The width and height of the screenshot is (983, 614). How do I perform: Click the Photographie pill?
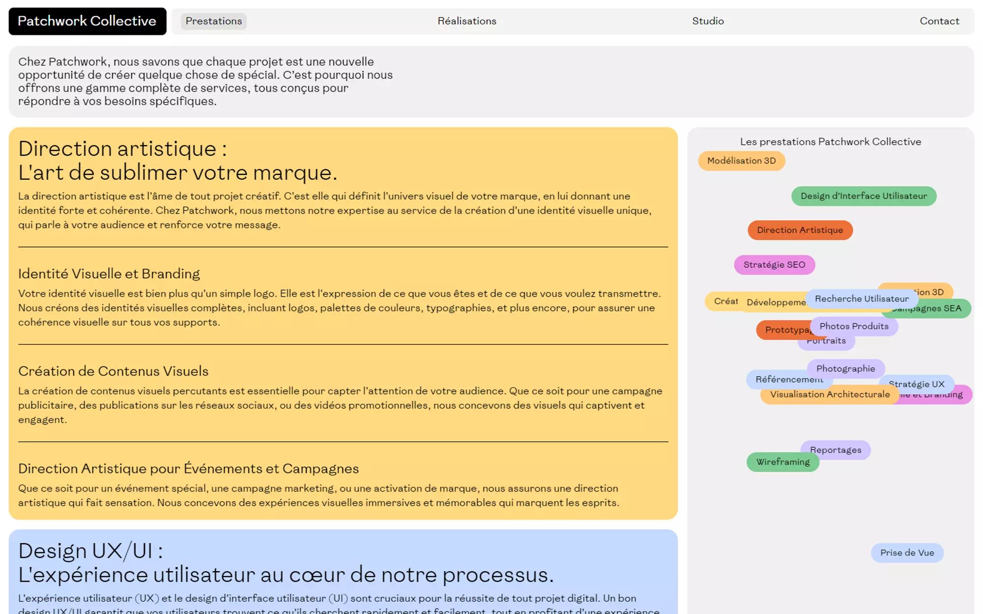click(845, 368)
